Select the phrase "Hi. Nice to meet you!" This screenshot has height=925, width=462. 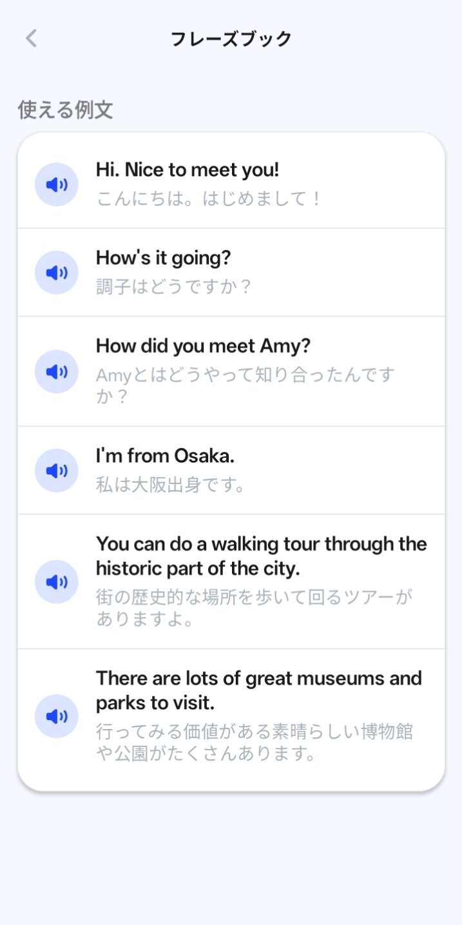tap(188, 170)
